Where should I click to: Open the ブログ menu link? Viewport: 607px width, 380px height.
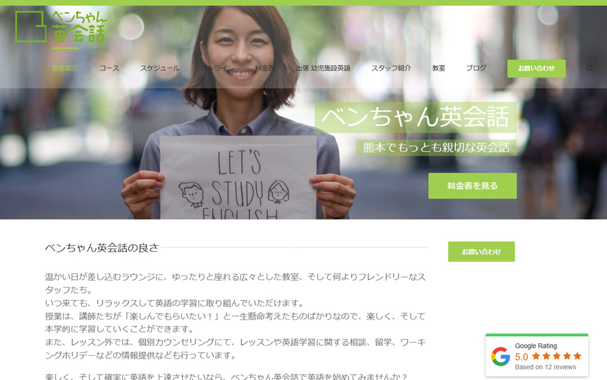tap(476, 68)
